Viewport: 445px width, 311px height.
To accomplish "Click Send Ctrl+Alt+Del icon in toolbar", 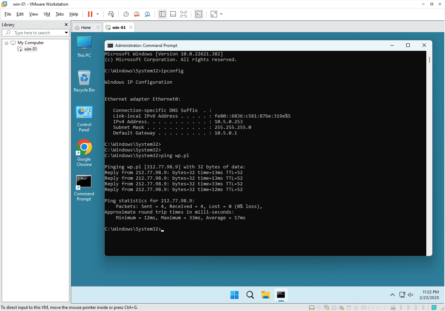I will [x=111, y=14].
